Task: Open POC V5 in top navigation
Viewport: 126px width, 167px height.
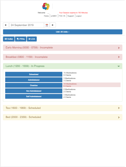Action: click(62, 16)
